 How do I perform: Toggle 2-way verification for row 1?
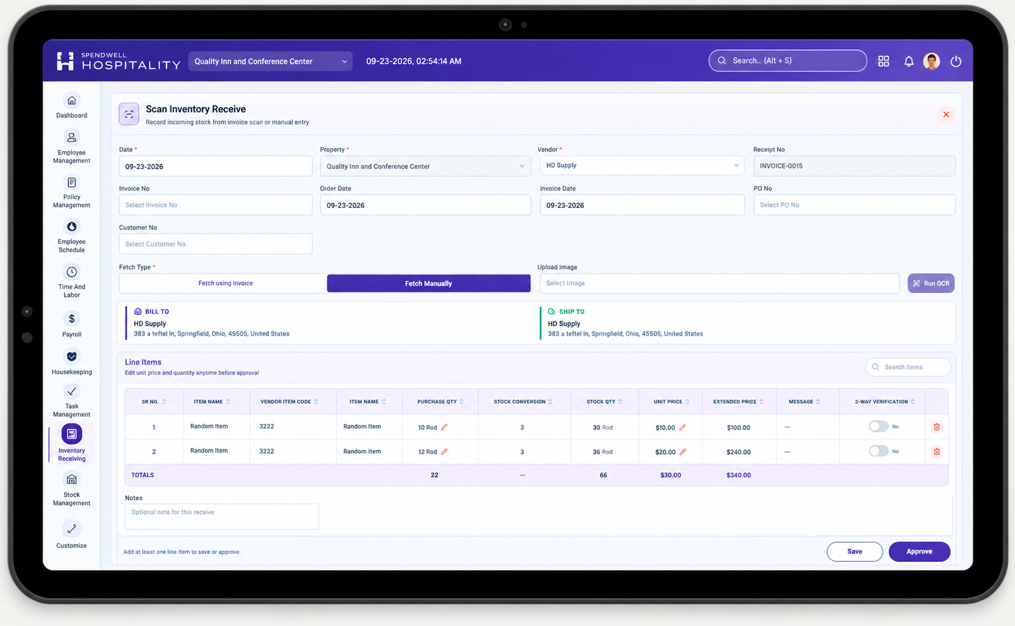878,426
